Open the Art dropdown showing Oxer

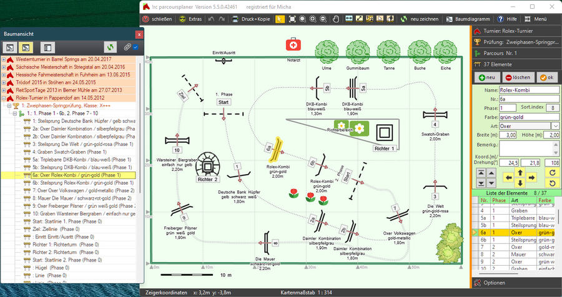click(x=555, y=126)
